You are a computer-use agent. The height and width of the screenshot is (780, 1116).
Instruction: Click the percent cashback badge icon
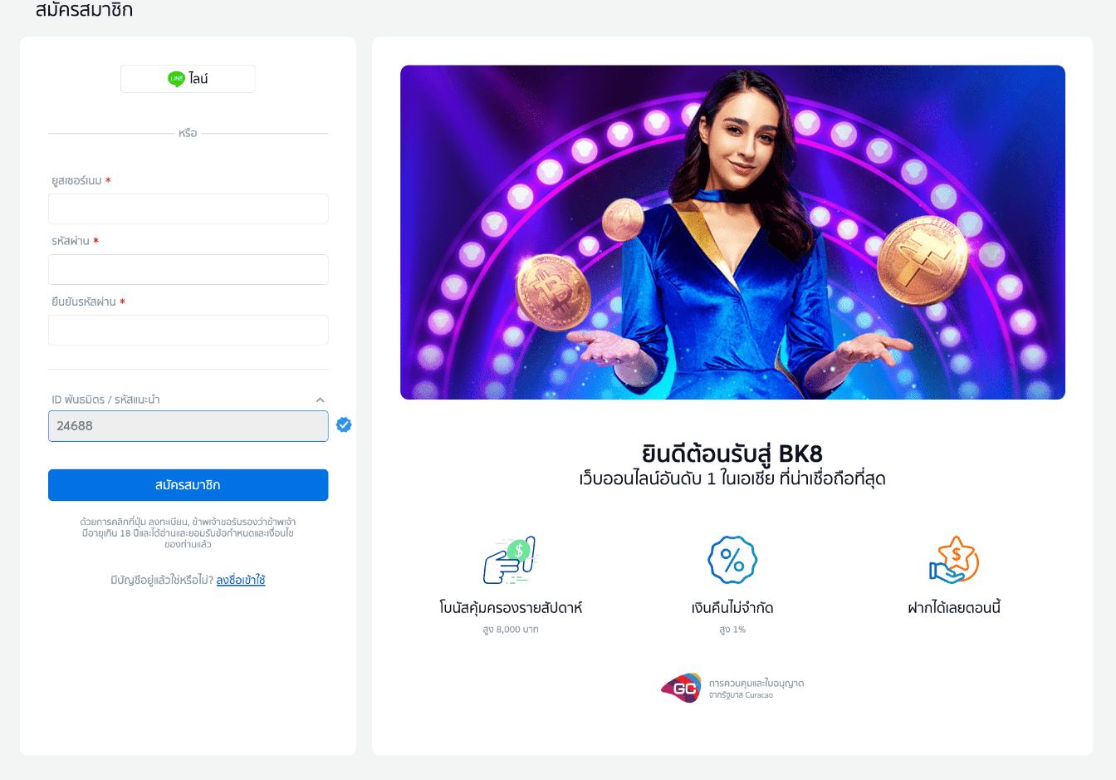point(732,560)
